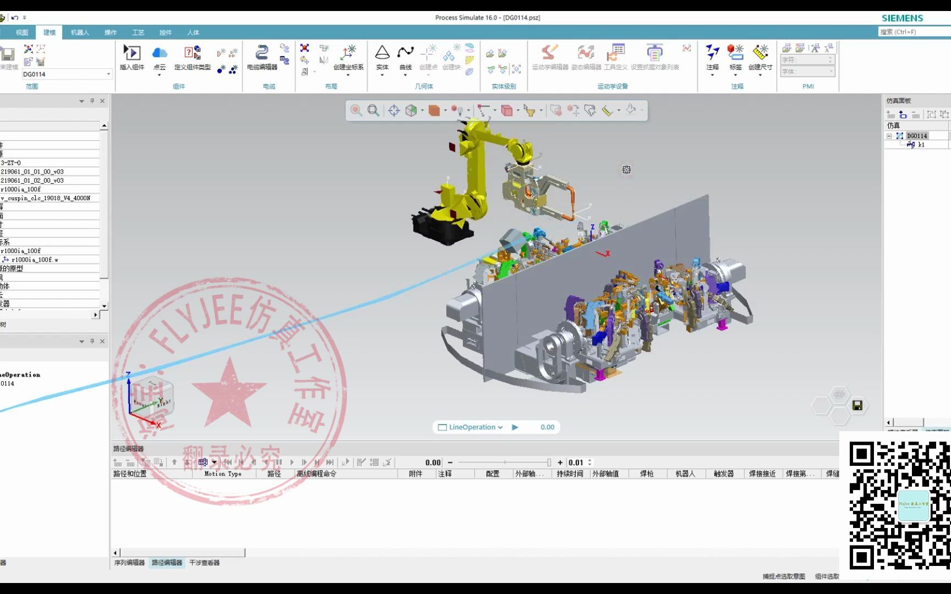Click the 0.01 time interval stepper
The width and height of the screenshot is (951, 594).
coord(589,463)
